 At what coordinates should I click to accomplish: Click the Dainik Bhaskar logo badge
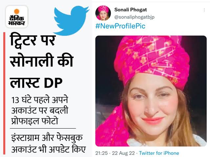tap(17, 17)
